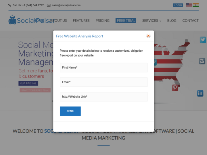The image size is (207, 155).
Task: Click the OUR PRICING button
Action: tap(28, 84)
